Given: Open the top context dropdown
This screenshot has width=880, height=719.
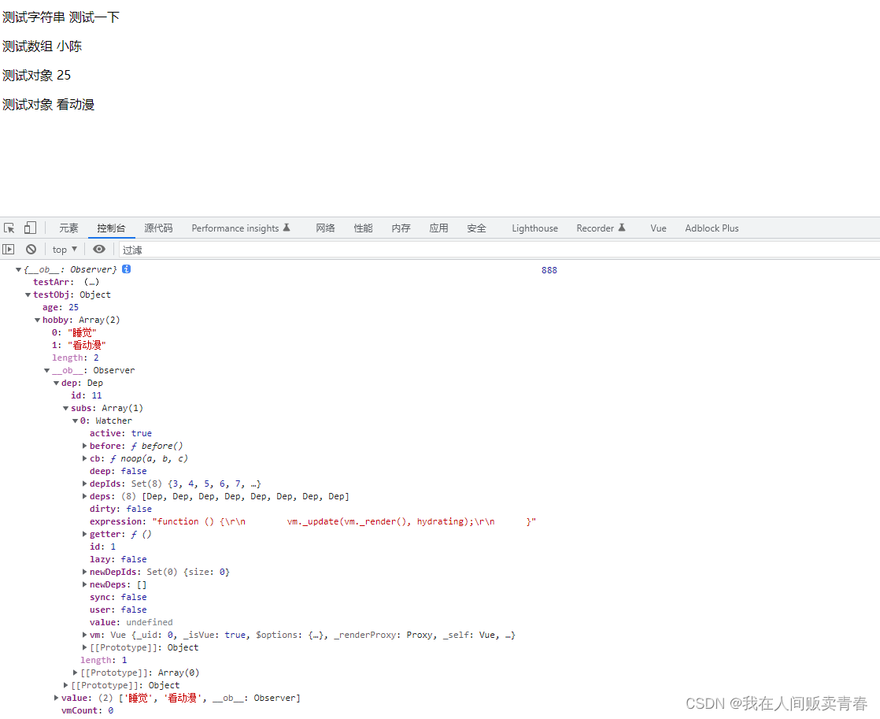Looking at the screenshot, I should [x=65, y=250].
